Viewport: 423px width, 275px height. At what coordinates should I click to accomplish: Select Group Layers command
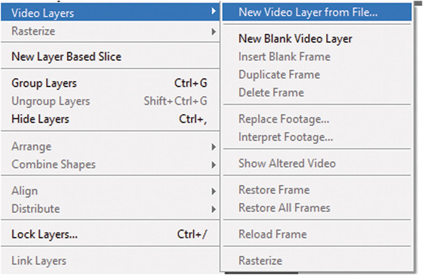click(44, 83)
